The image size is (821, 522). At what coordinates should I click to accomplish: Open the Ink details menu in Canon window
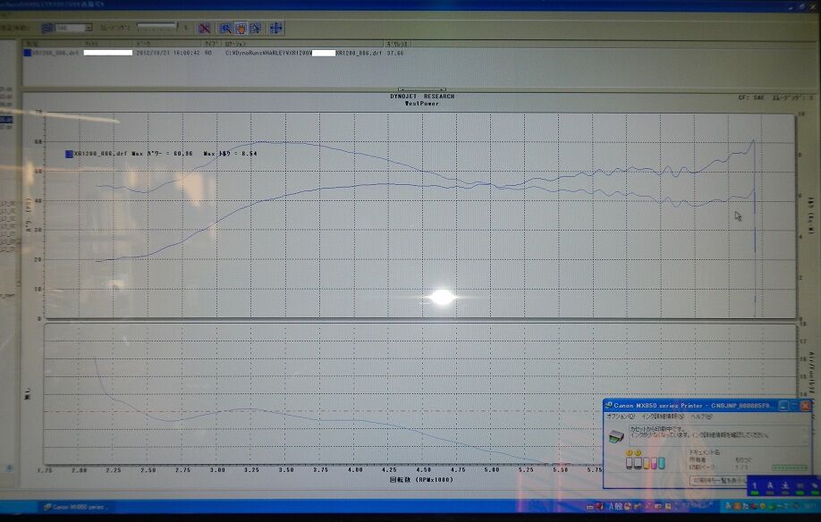663,417
